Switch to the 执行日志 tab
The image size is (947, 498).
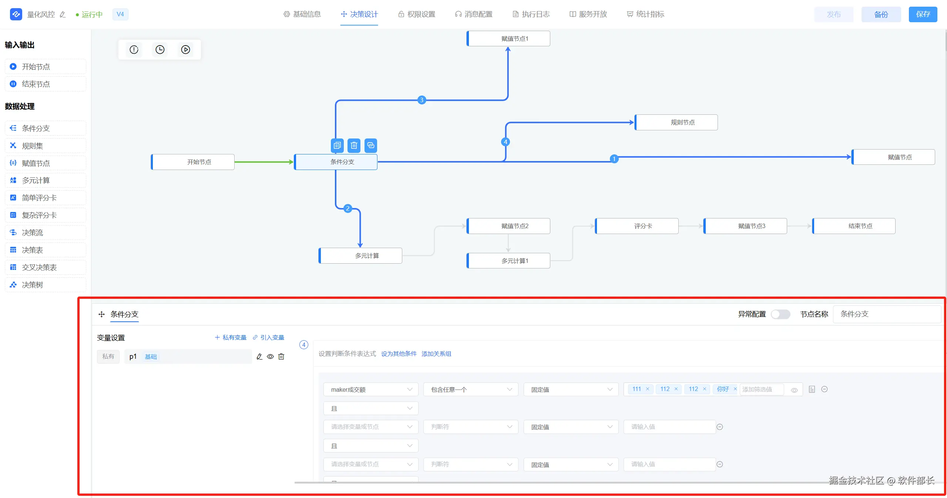click(531, 14)
